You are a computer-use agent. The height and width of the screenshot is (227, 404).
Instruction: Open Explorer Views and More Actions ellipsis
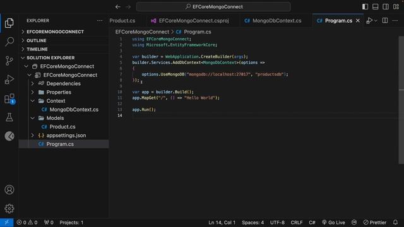click(100, 21)
